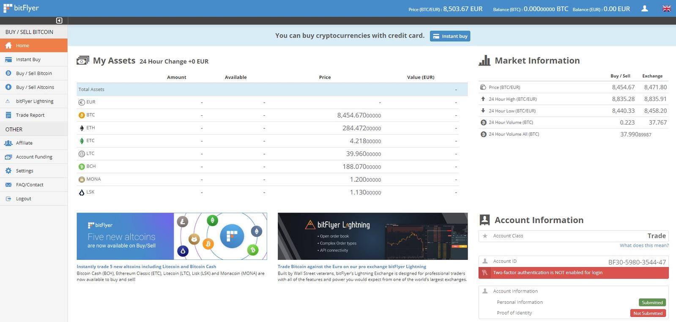Click the LSK icon in assets
This screenshot has height=322, width=676.
click(82, 192)
